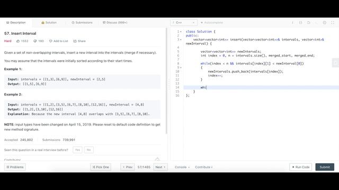
Task: Click the Contribute link
Action: pos(203,167)
